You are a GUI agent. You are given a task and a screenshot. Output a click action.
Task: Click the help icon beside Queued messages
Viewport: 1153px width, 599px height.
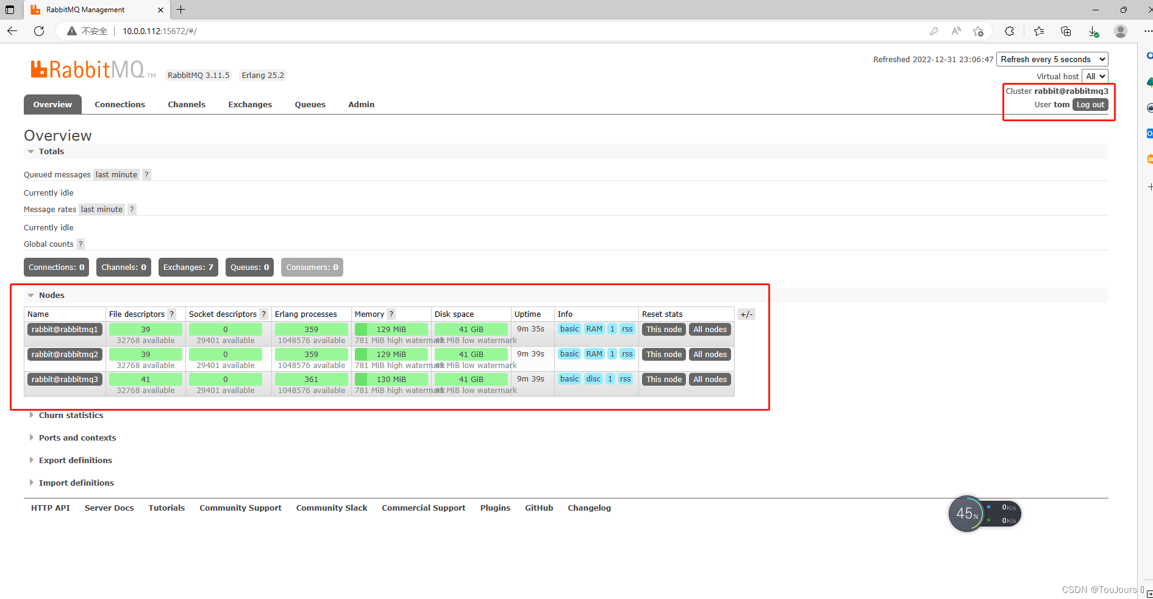coord(146,174)
